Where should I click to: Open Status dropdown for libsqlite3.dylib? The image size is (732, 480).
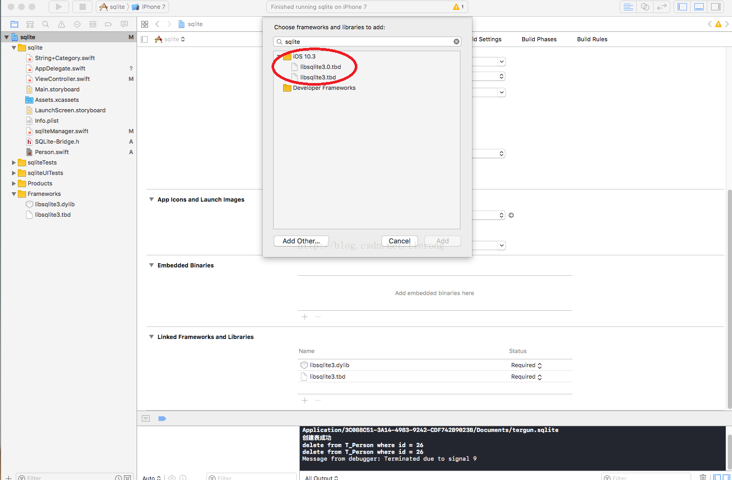click(x=526, y=365)
